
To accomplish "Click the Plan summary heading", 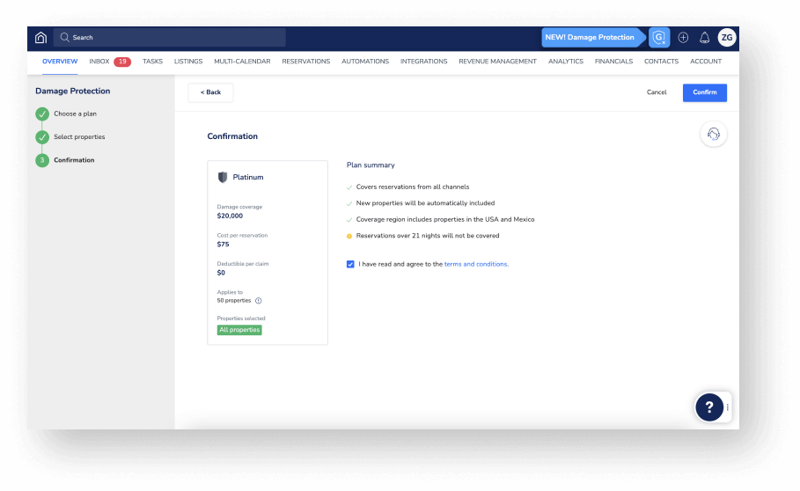I will point(371,165).
